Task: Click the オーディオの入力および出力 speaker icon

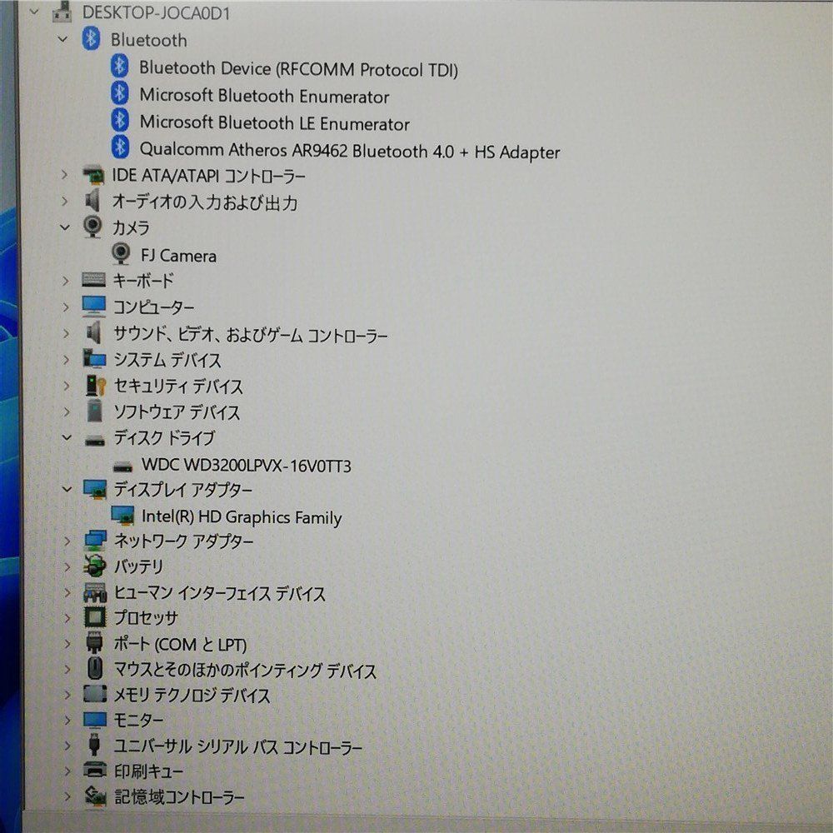Action: [93, 202]
